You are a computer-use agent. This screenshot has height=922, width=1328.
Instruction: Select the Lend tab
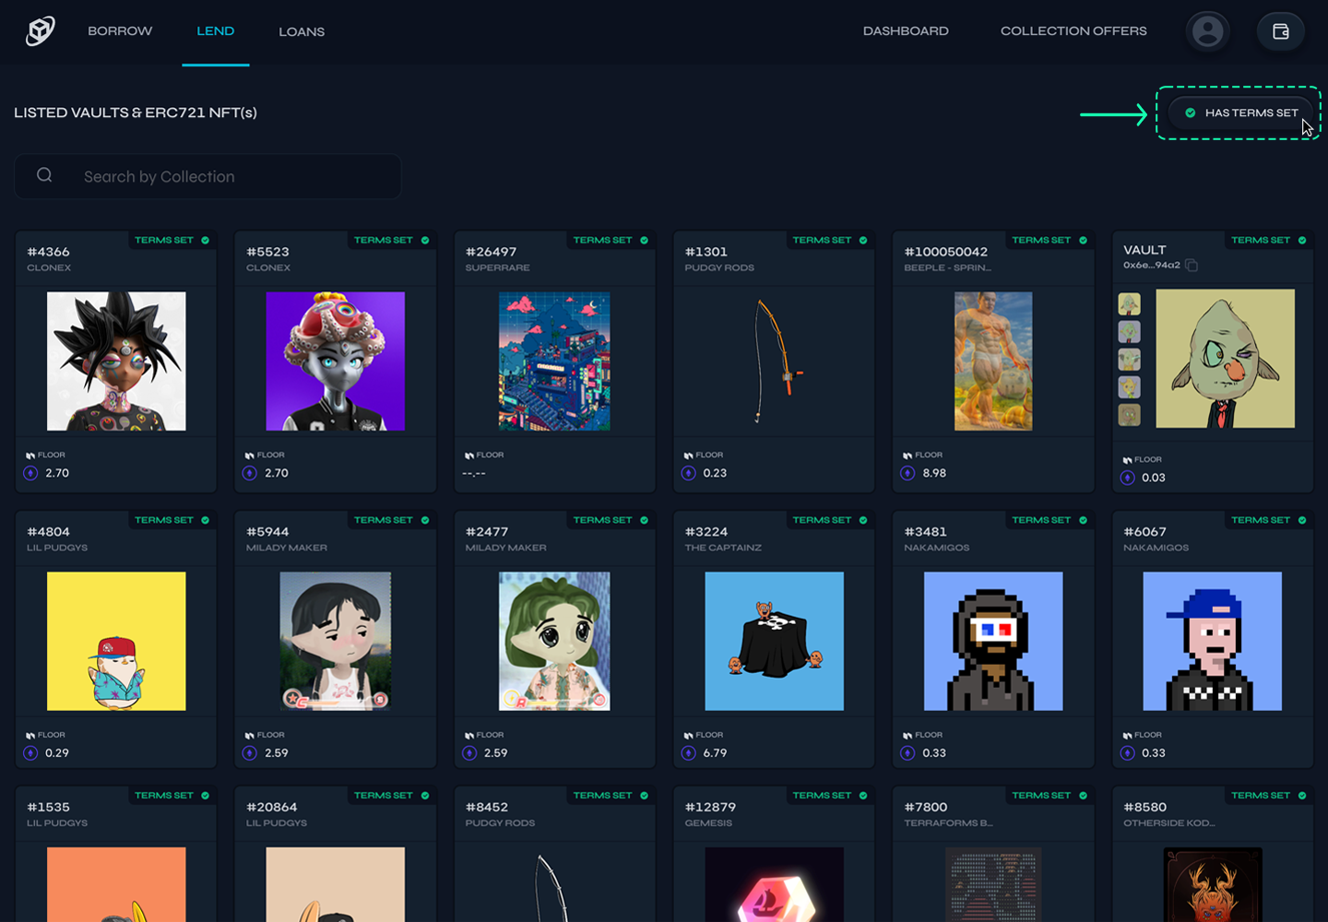(x=215, y=31)
